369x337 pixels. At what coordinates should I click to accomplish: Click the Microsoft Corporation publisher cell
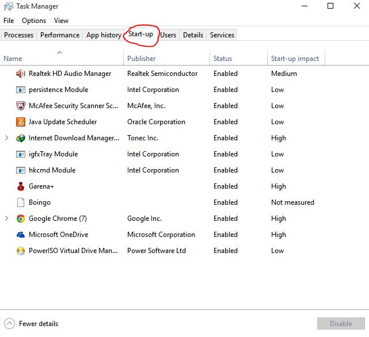(x=161, y=235)
